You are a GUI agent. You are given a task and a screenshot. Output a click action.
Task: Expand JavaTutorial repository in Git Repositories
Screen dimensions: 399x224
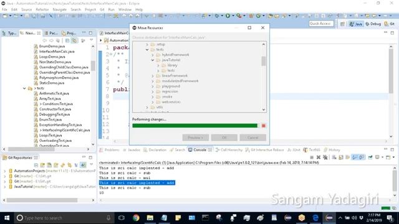coord(4,187)
